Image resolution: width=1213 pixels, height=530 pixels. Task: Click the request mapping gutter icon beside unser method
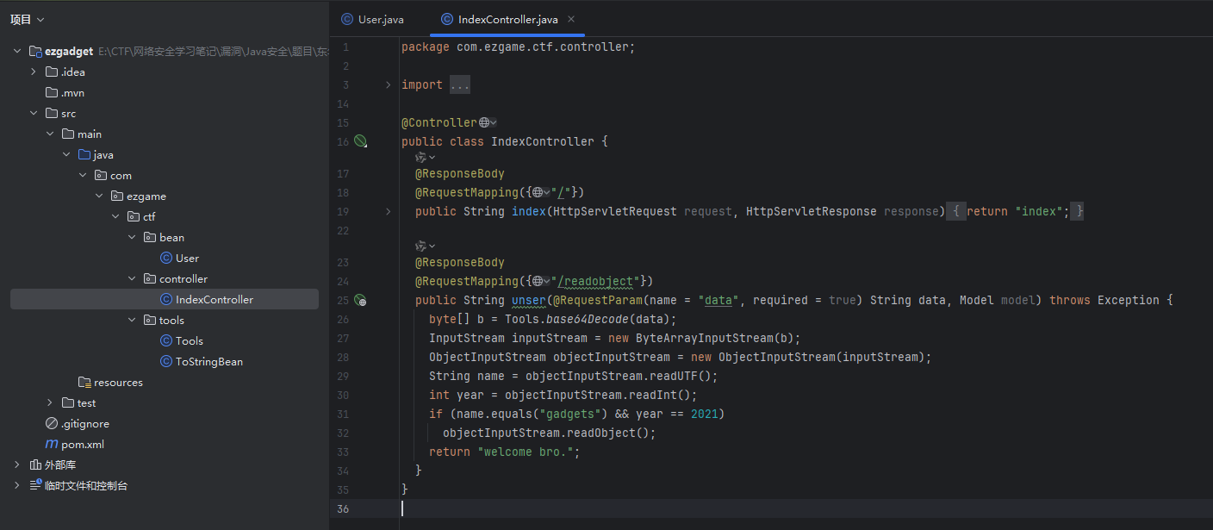360,301
